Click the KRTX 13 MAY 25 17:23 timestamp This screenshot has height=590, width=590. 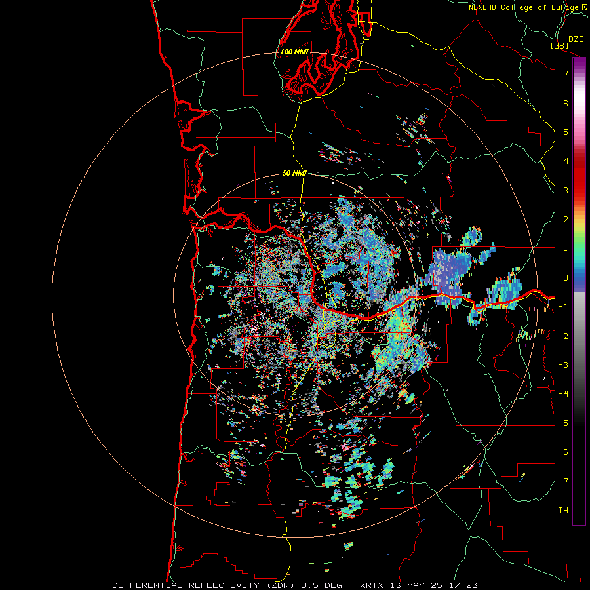[419, 585]
